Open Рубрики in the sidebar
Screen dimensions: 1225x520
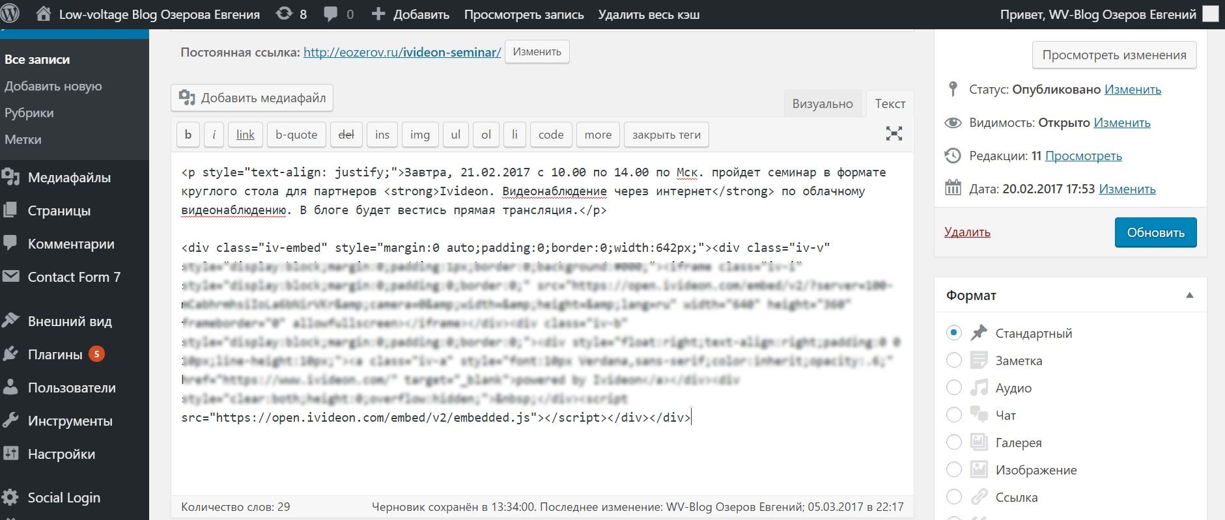pyautogui.click(x=29, y=113)
